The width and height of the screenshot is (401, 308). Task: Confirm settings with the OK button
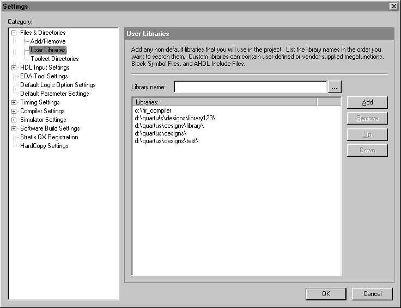point(326,293)
